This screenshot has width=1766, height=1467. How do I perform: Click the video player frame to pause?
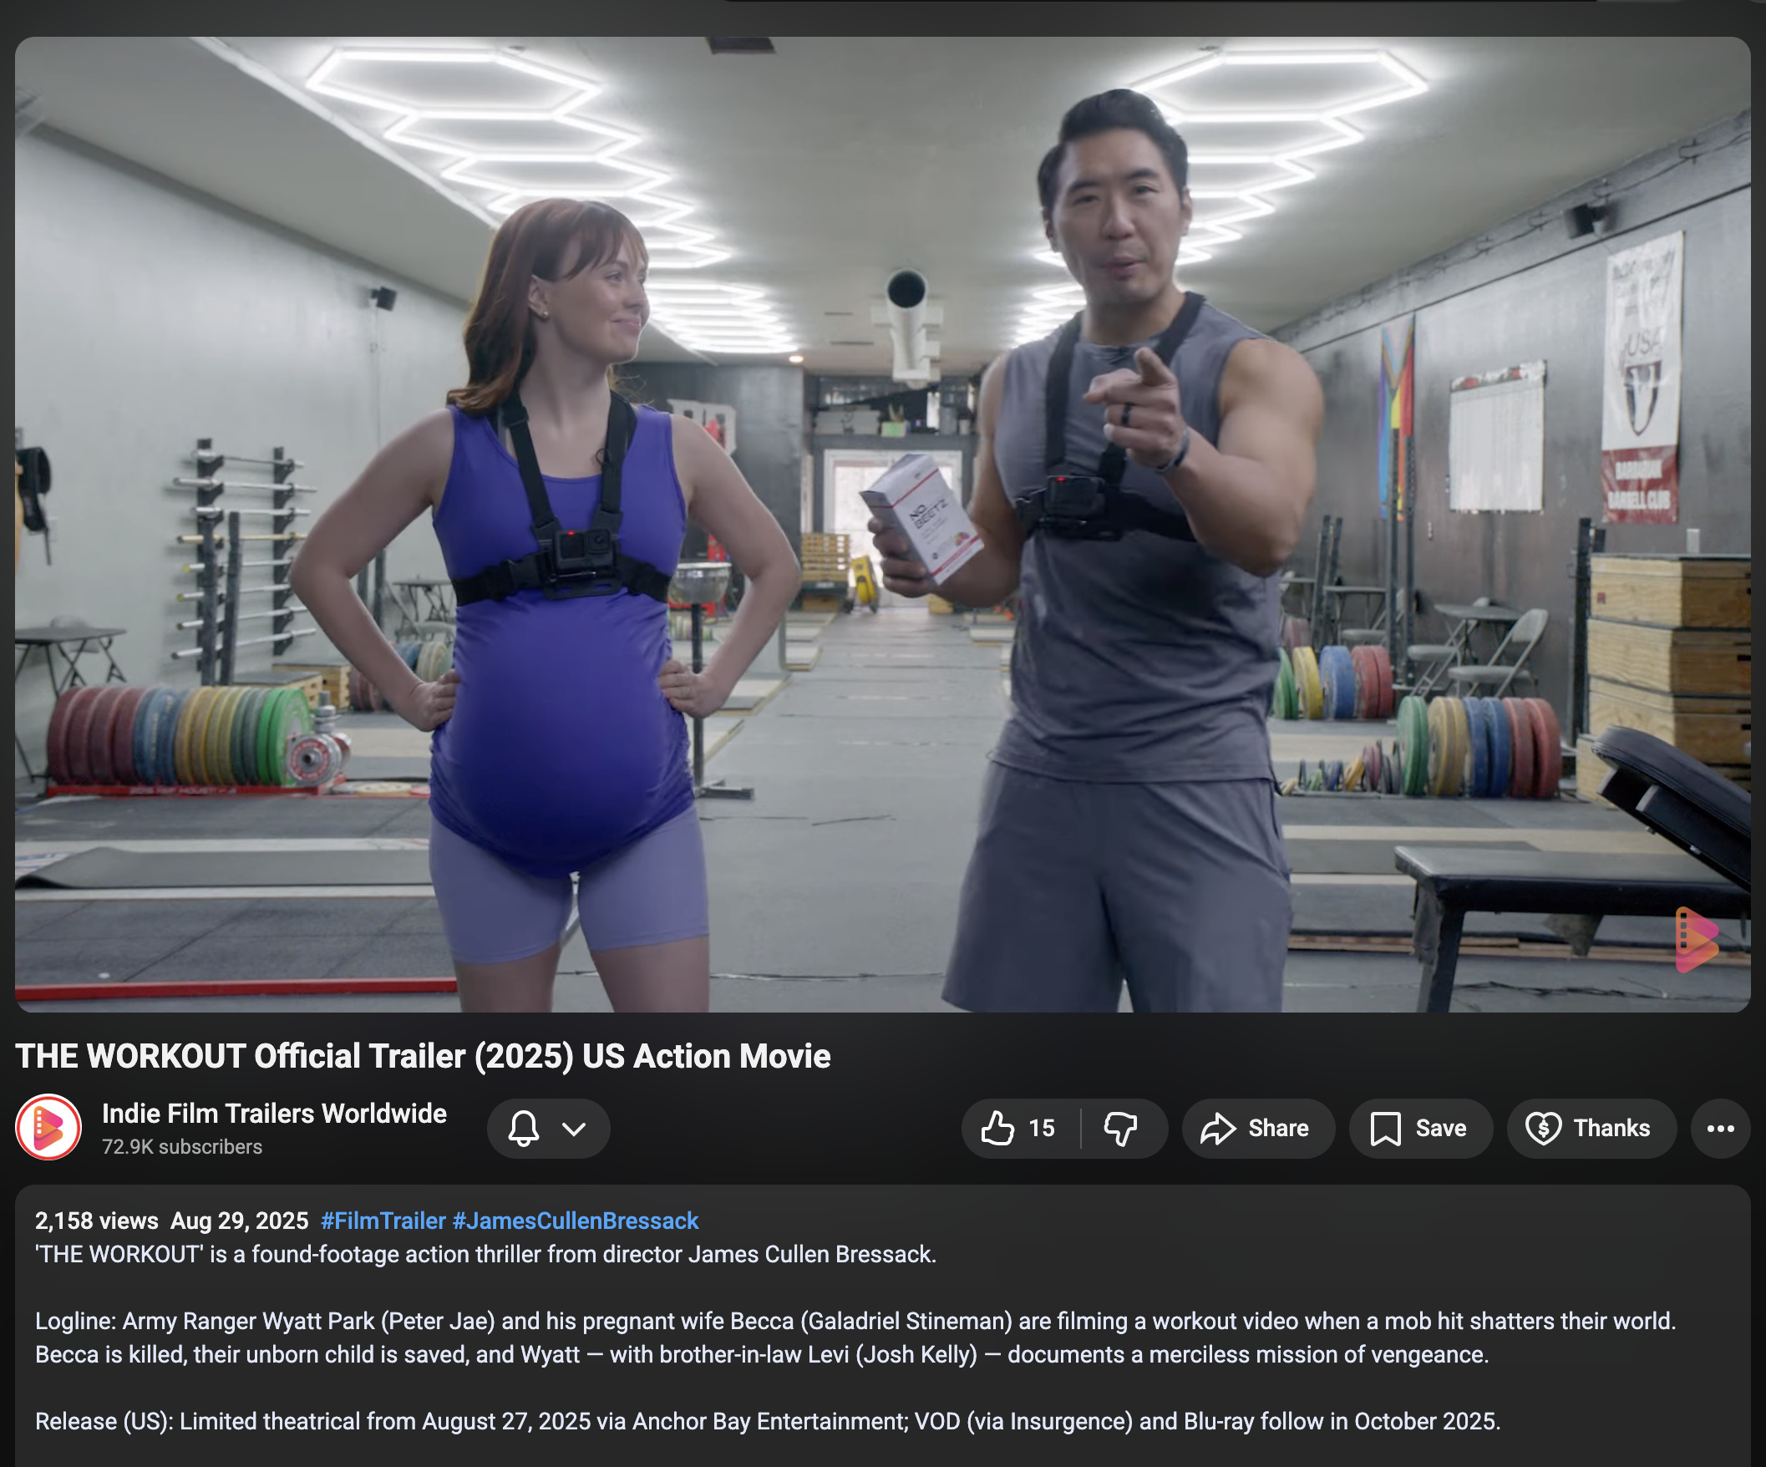click(x=882, y=523)
